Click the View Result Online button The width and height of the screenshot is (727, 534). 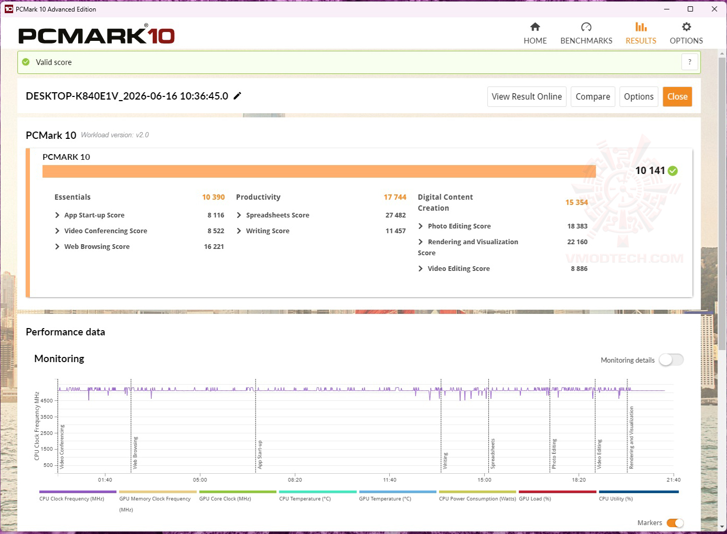click(527, 96)
